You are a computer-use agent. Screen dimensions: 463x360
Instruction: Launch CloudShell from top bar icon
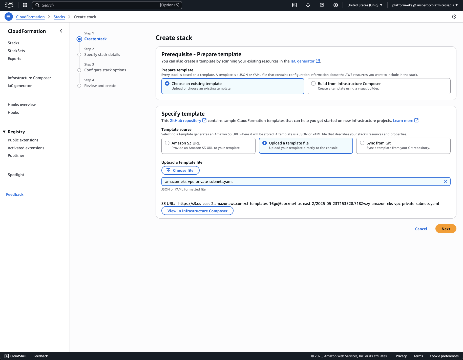294,5
